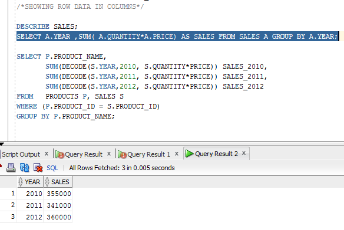Switch to the Query Result tab

84,154
